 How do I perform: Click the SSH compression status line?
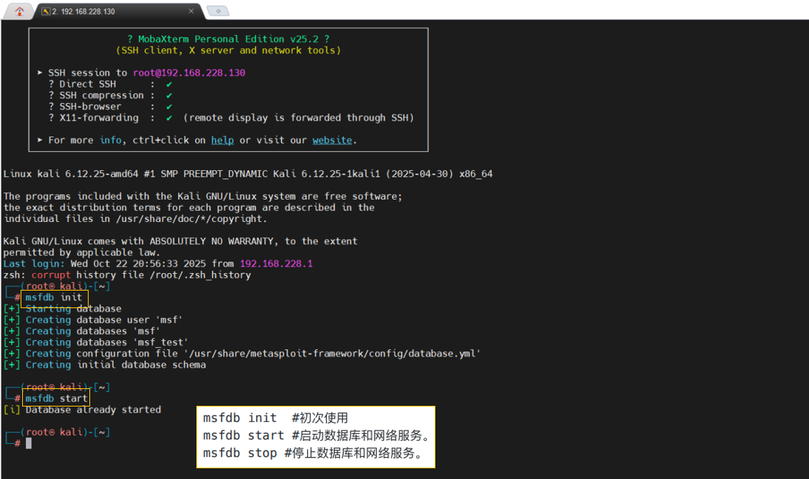[x=111, y=95]
